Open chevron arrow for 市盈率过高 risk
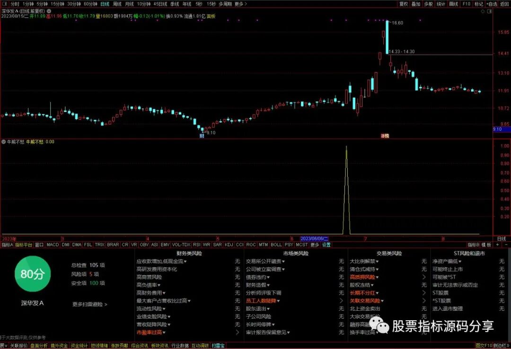 (237, 332)
